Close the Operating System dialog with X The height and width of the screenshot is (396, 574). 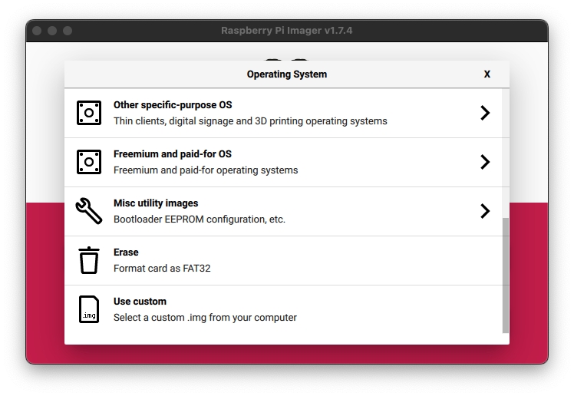[x=487, y=74]
